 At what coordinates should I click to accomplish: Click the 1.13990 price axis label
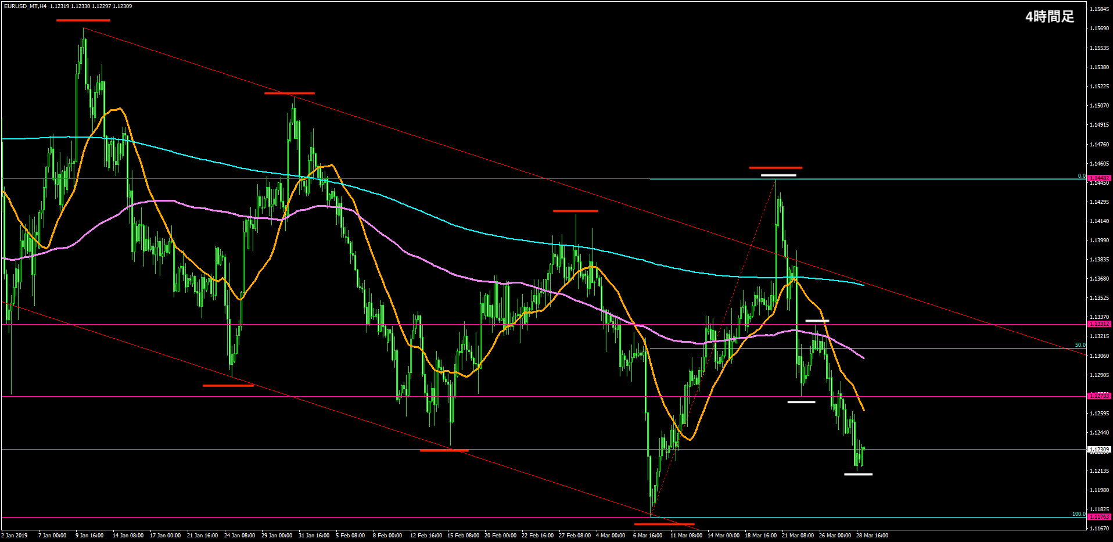click(1099, 241)
